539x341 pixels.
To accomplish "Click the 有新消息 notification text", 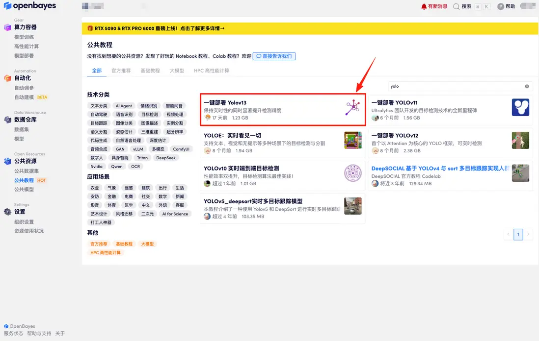I will coord(437,6).
